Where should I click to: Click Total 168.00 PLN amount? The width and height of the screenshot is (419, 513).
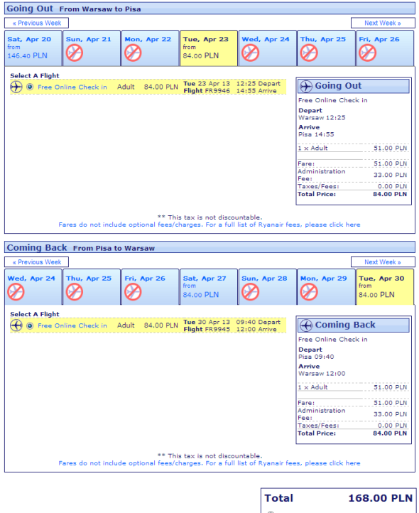coord(381,498)
